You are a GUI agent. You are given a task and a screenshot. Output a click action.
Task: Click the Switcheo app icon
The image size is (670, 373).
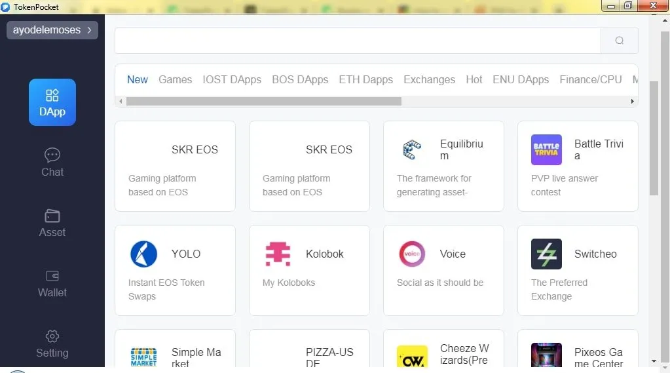[x=546, y=254]
